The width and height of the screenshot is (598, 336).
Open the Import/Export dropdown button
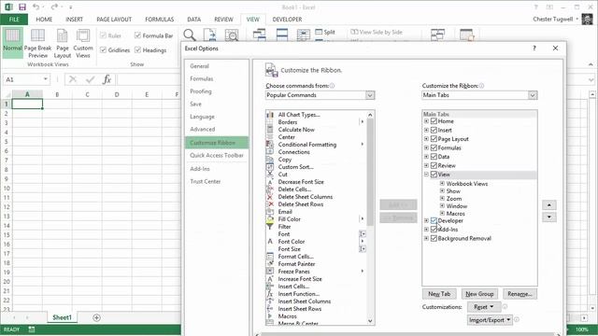(490, 320)
